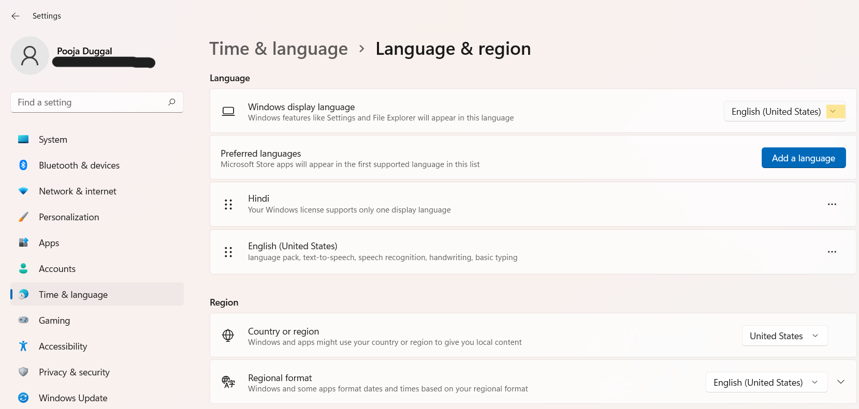Select Accessibility in the sidebar
The image size is (859, 409).
click(x=63, y=346)
